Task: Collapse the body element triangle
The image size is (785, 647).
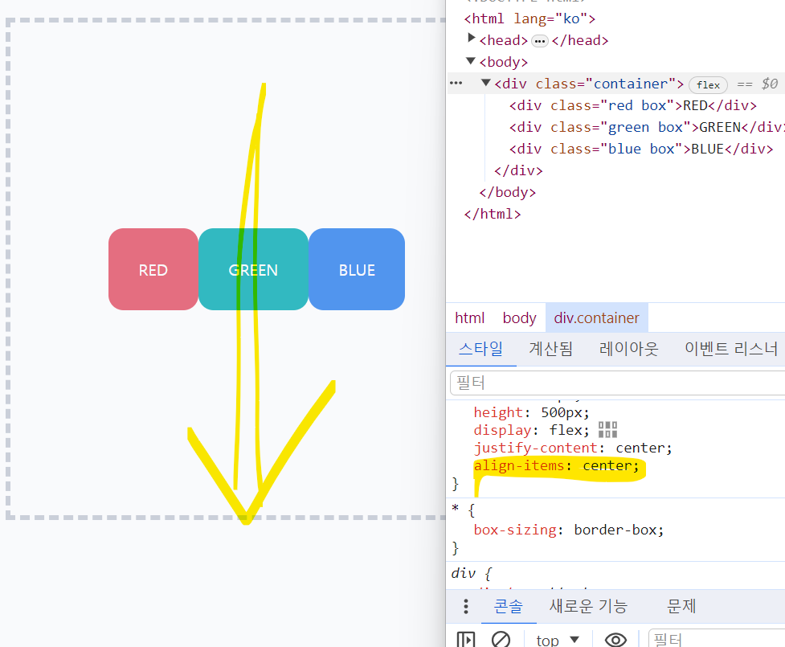Action: point(471,60)
